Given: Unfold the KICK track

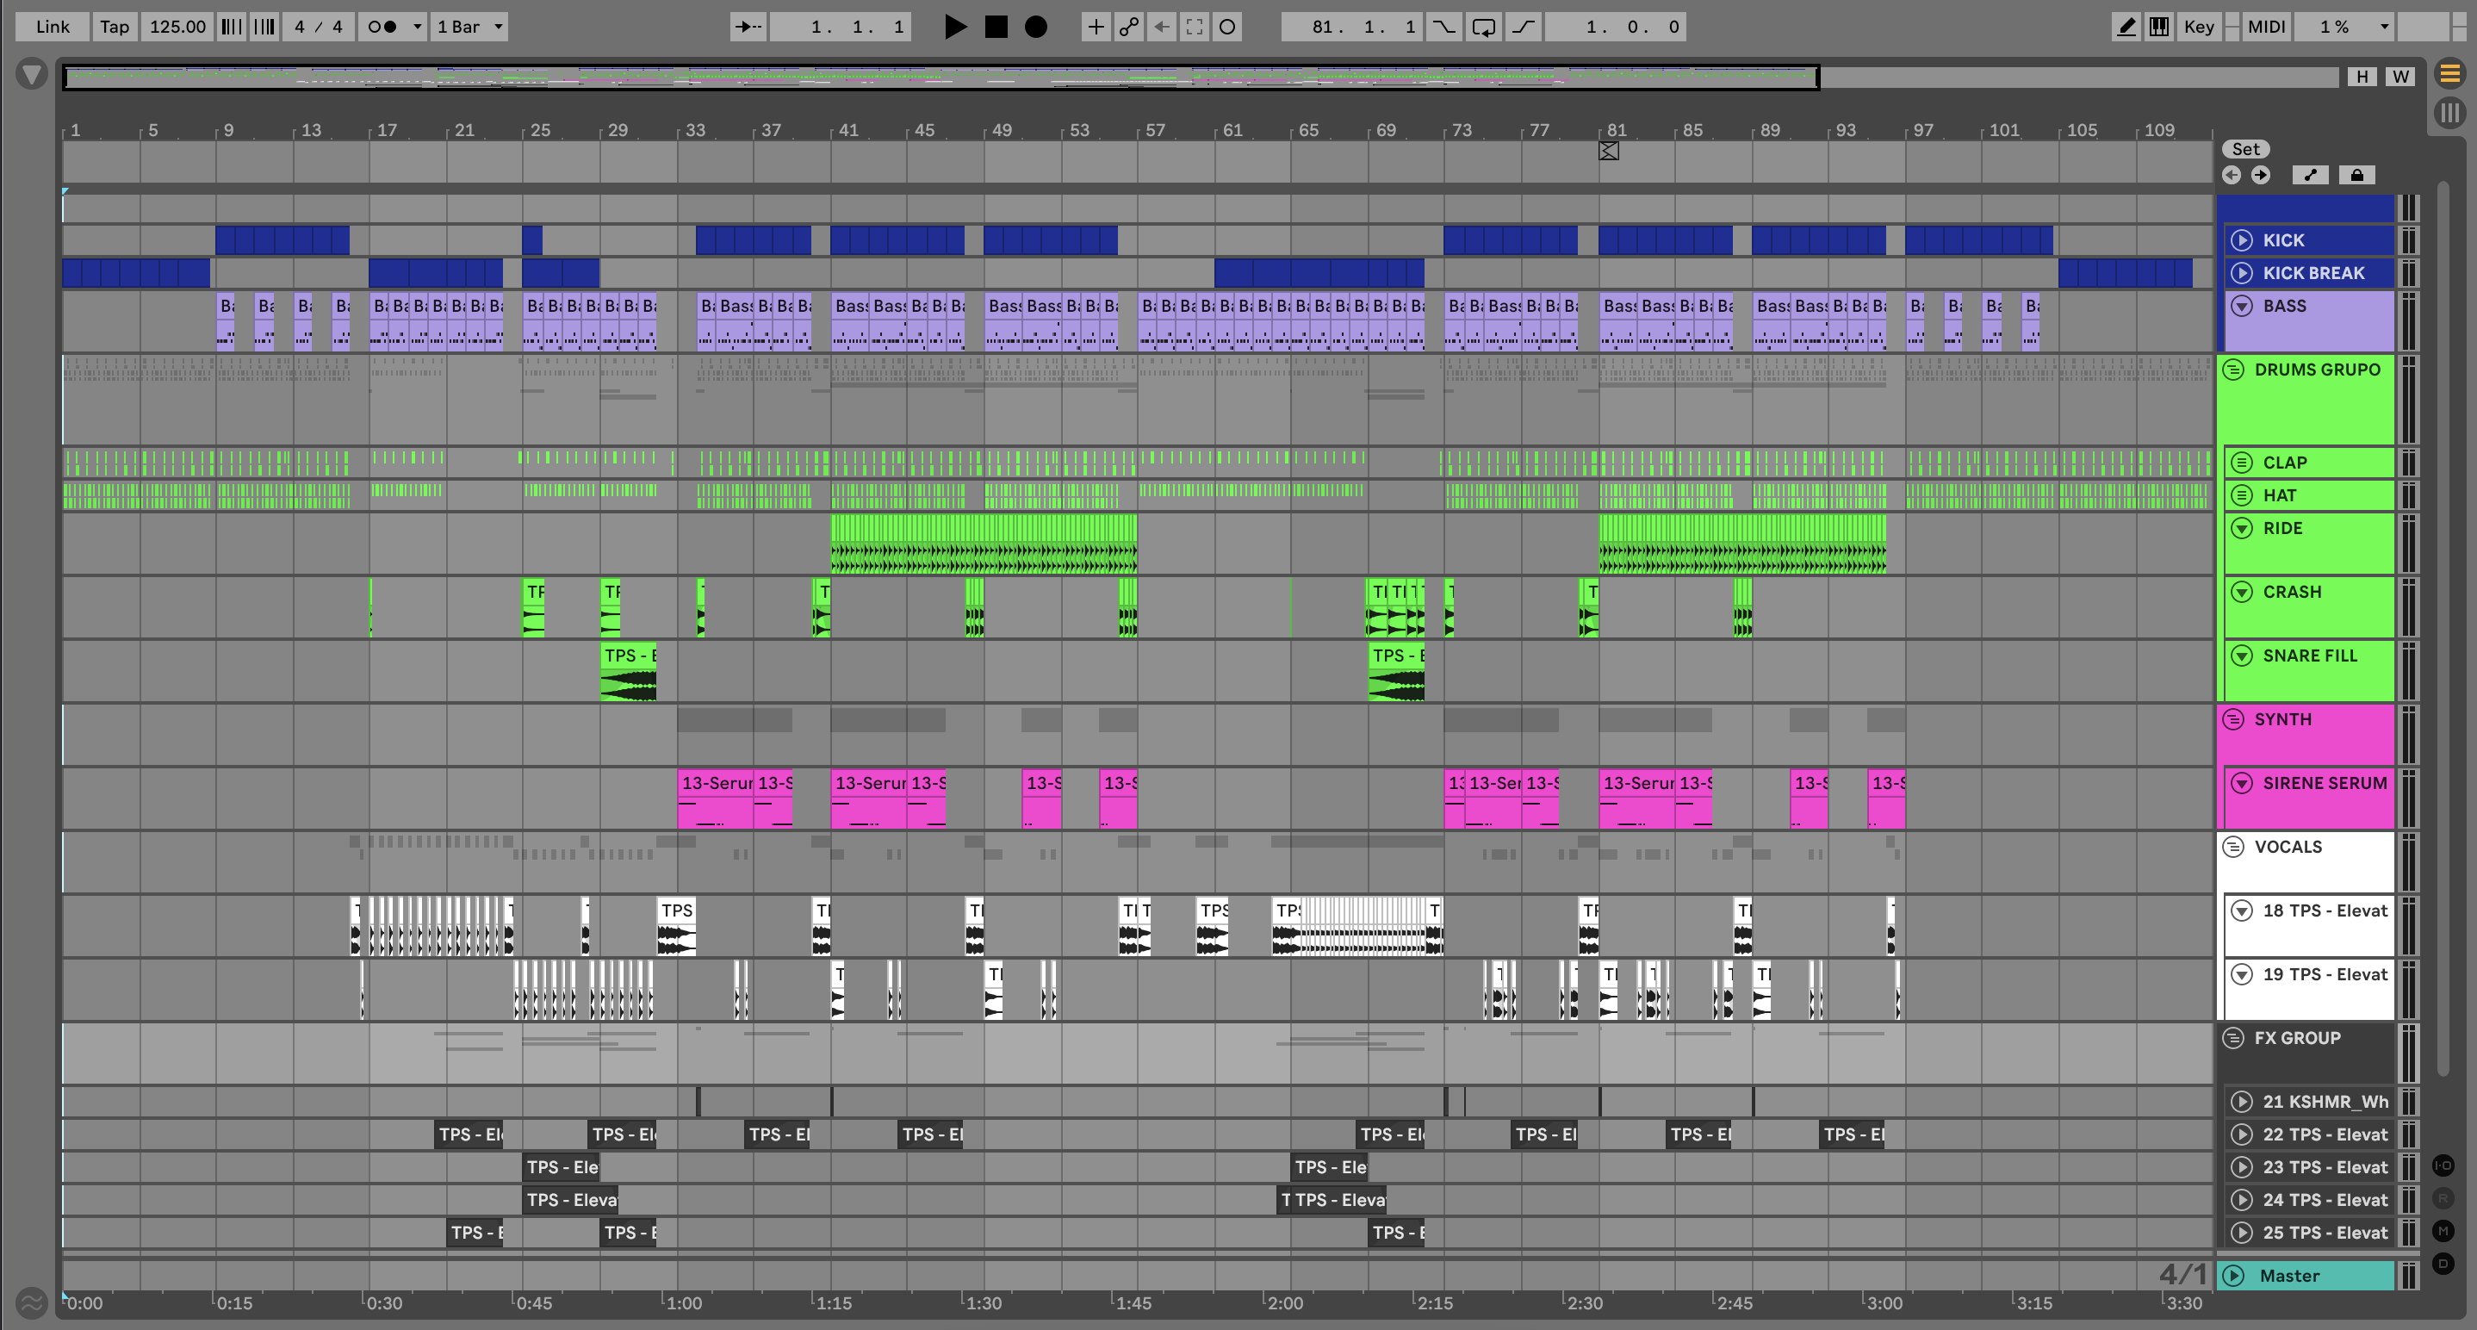Looking at the screenshot, I should pyautogui.click(x=2241, y=240).
